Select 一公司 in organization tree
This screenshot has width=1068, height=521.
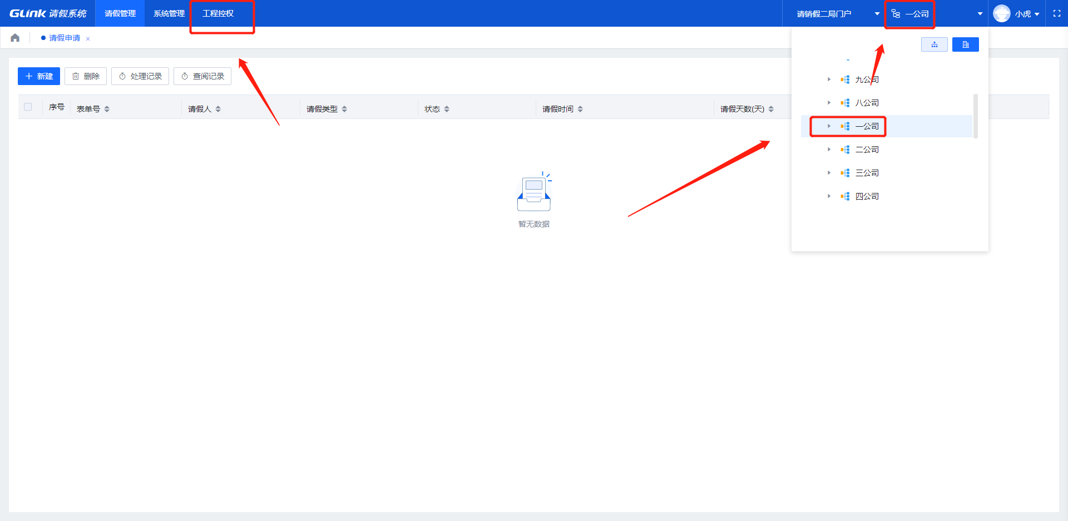tap(867, 126)
